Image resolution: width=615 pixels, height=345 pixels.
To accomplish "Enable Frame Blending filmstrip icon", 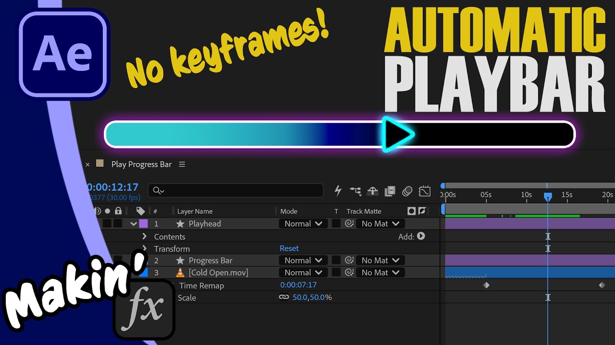I will tap(390, 191).
